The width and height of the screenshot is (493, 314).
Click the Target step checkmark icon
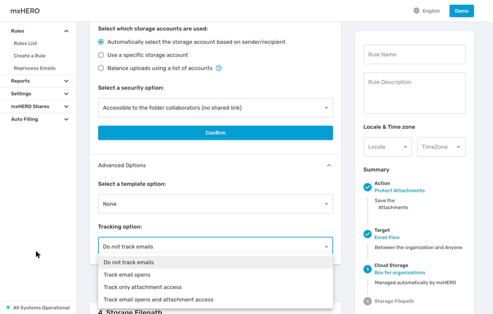367,234
